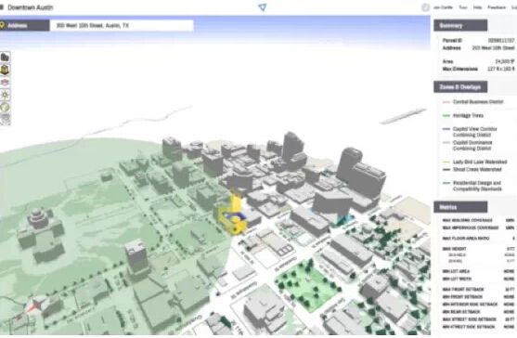Collapse the Metrics section header
Viewport: 517px width, 338px height.
[x=460, y=207]
